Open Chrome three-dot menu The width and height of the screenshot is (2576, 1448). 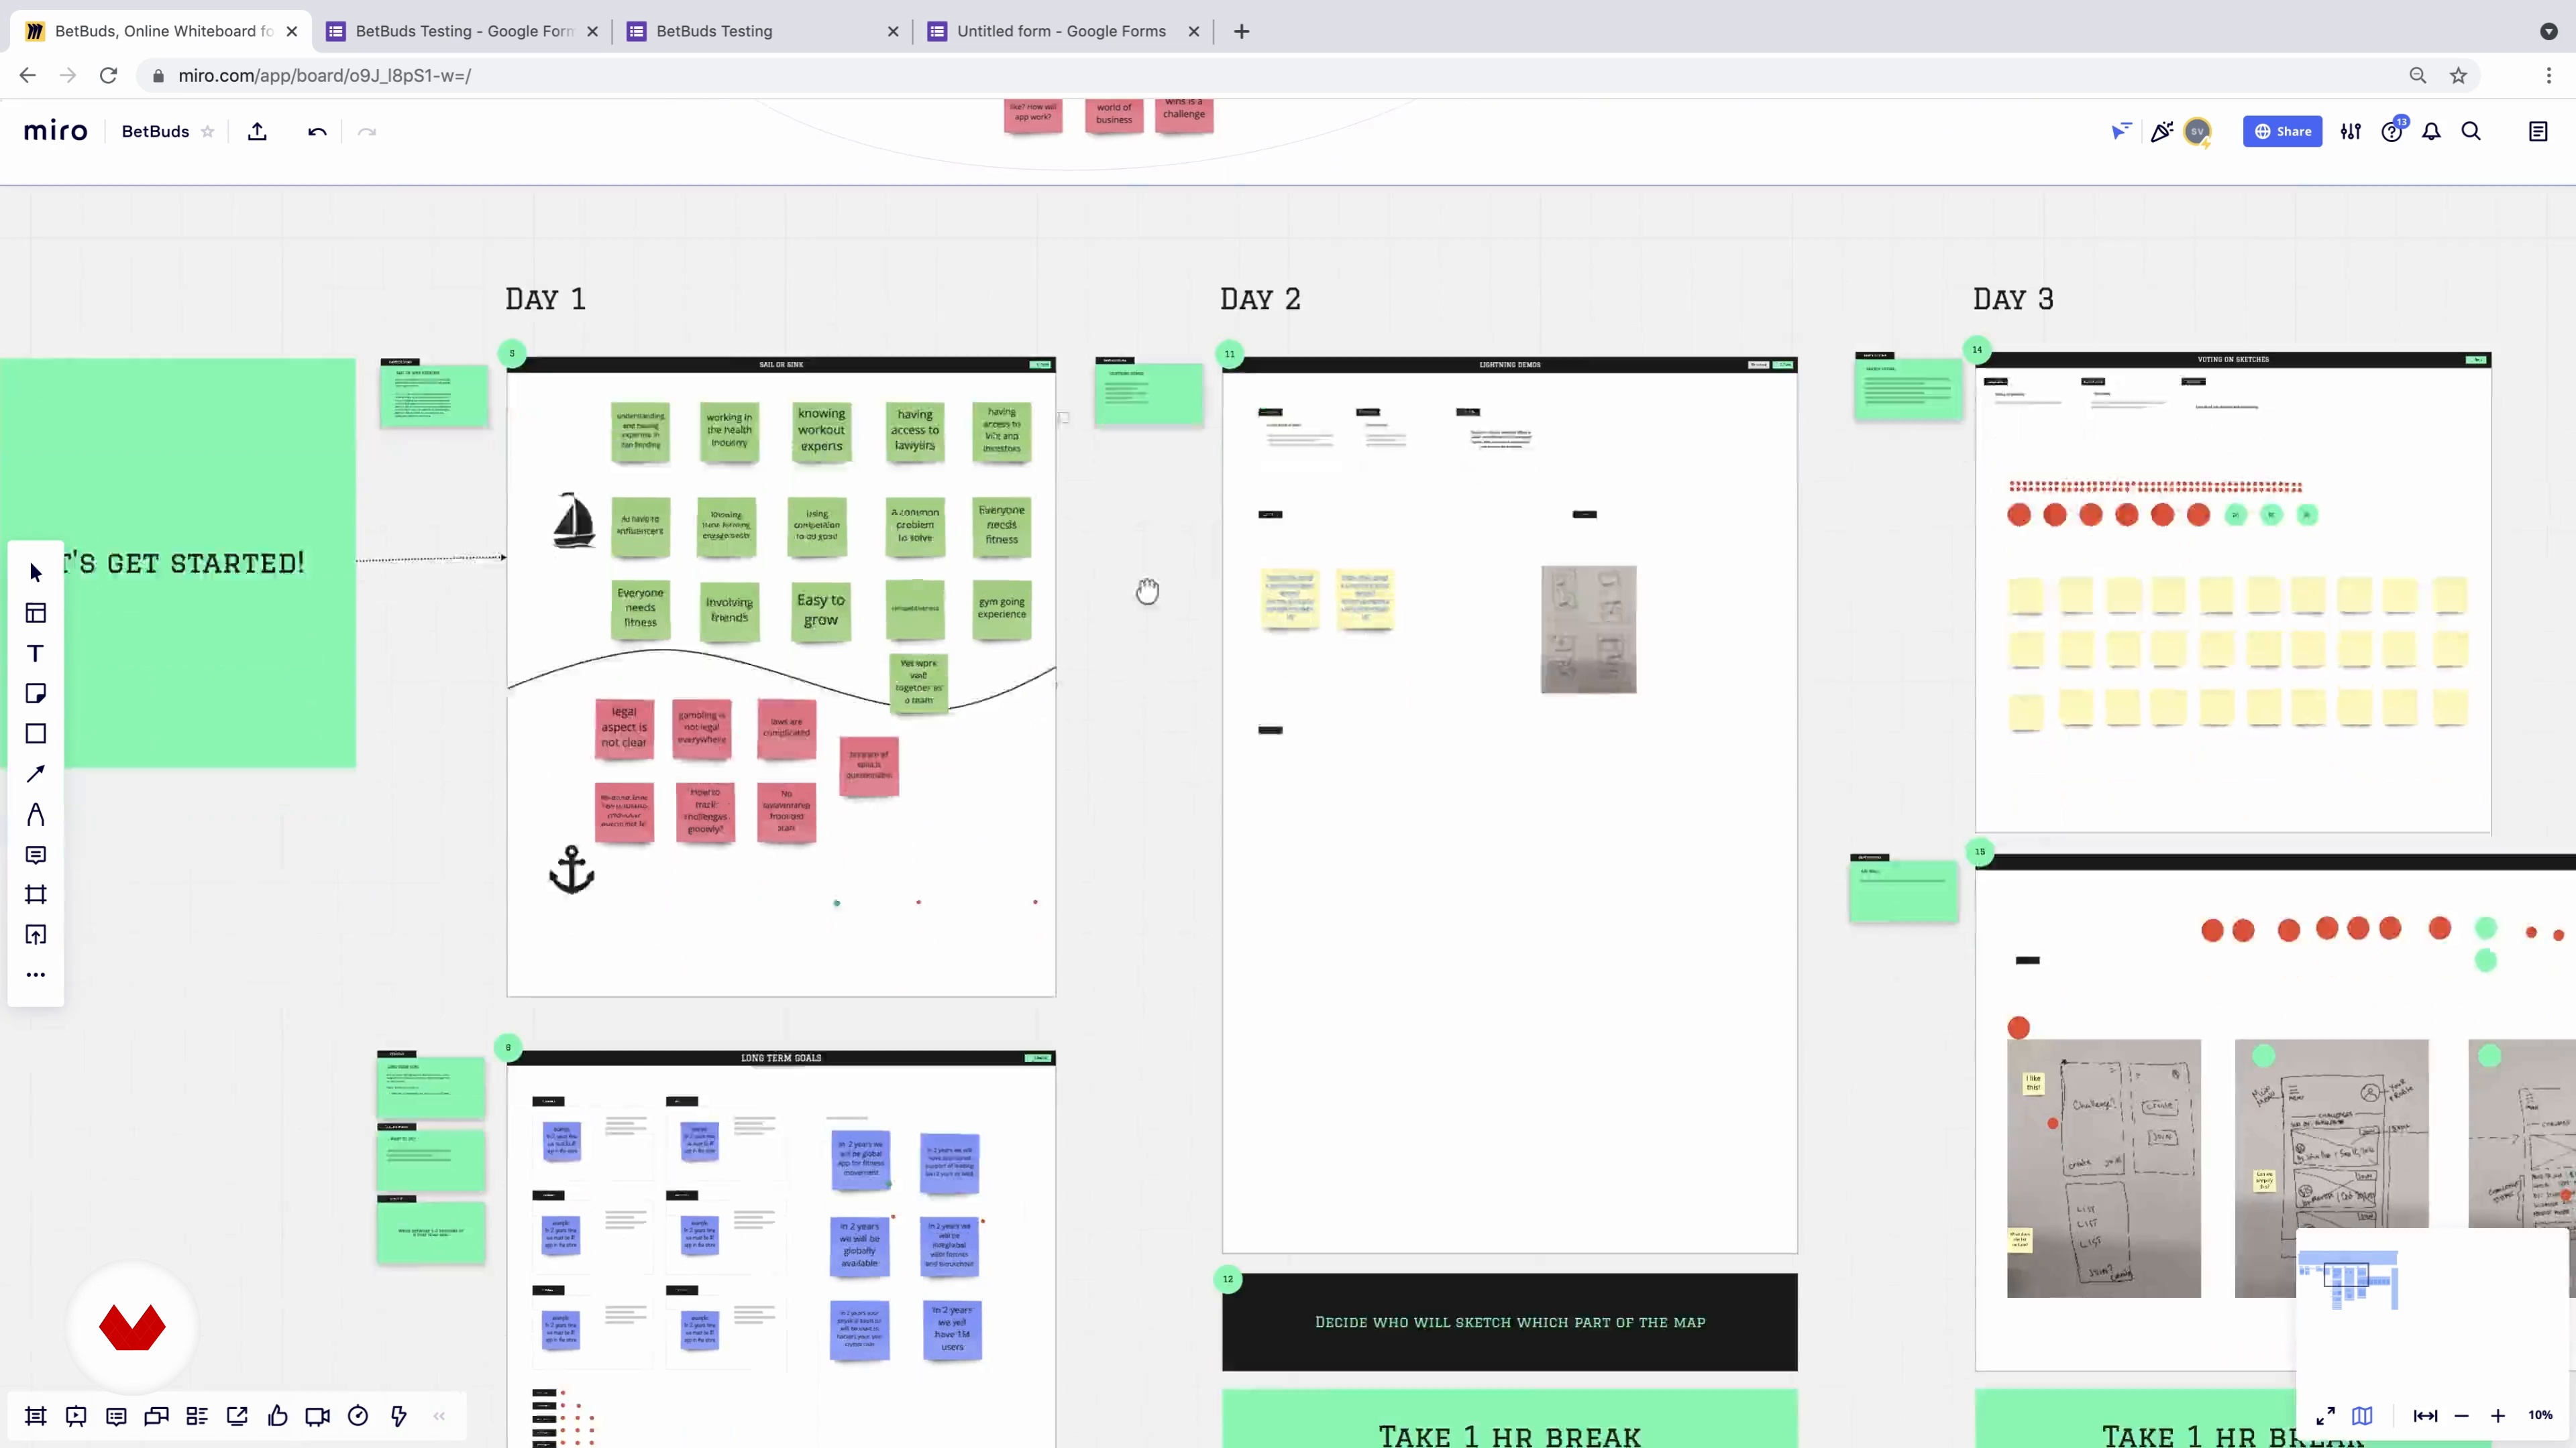tap(2549, 75)
